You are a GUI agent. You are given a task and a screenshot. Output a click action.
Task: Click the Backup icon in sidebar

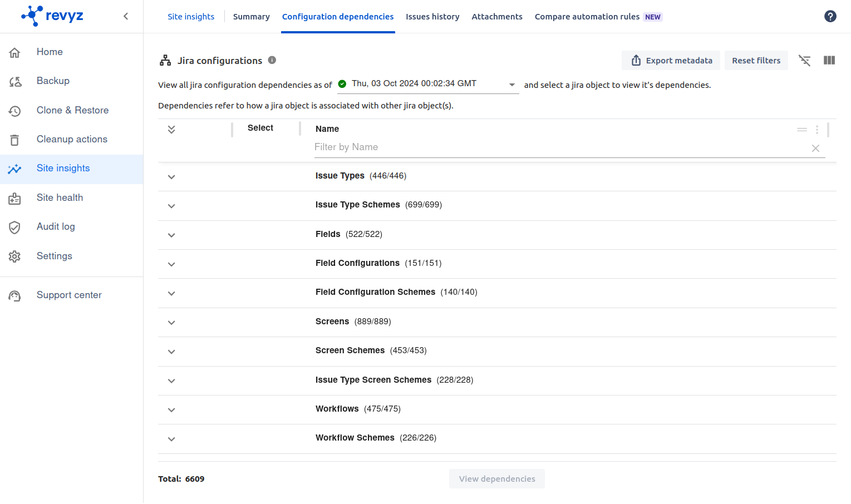pyautogui.click(x=15, y=82)
